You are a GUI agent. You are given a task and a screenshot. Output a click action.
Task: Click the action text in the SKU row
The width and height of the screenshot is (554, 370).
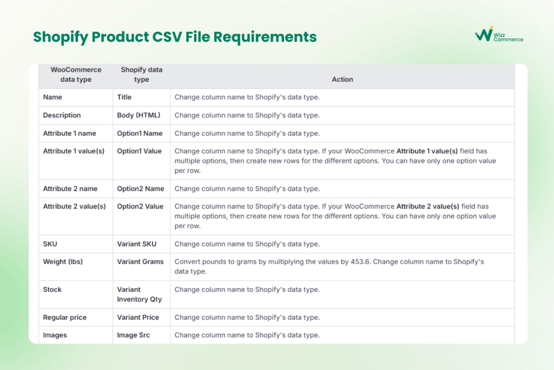tap(247, 244)
